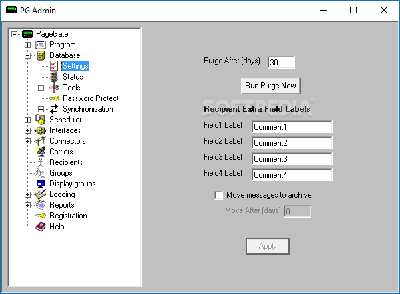The width and height of the screenshot is (400, 294).
Task: Expand the Scheduler node
Action: coord(27,120)
